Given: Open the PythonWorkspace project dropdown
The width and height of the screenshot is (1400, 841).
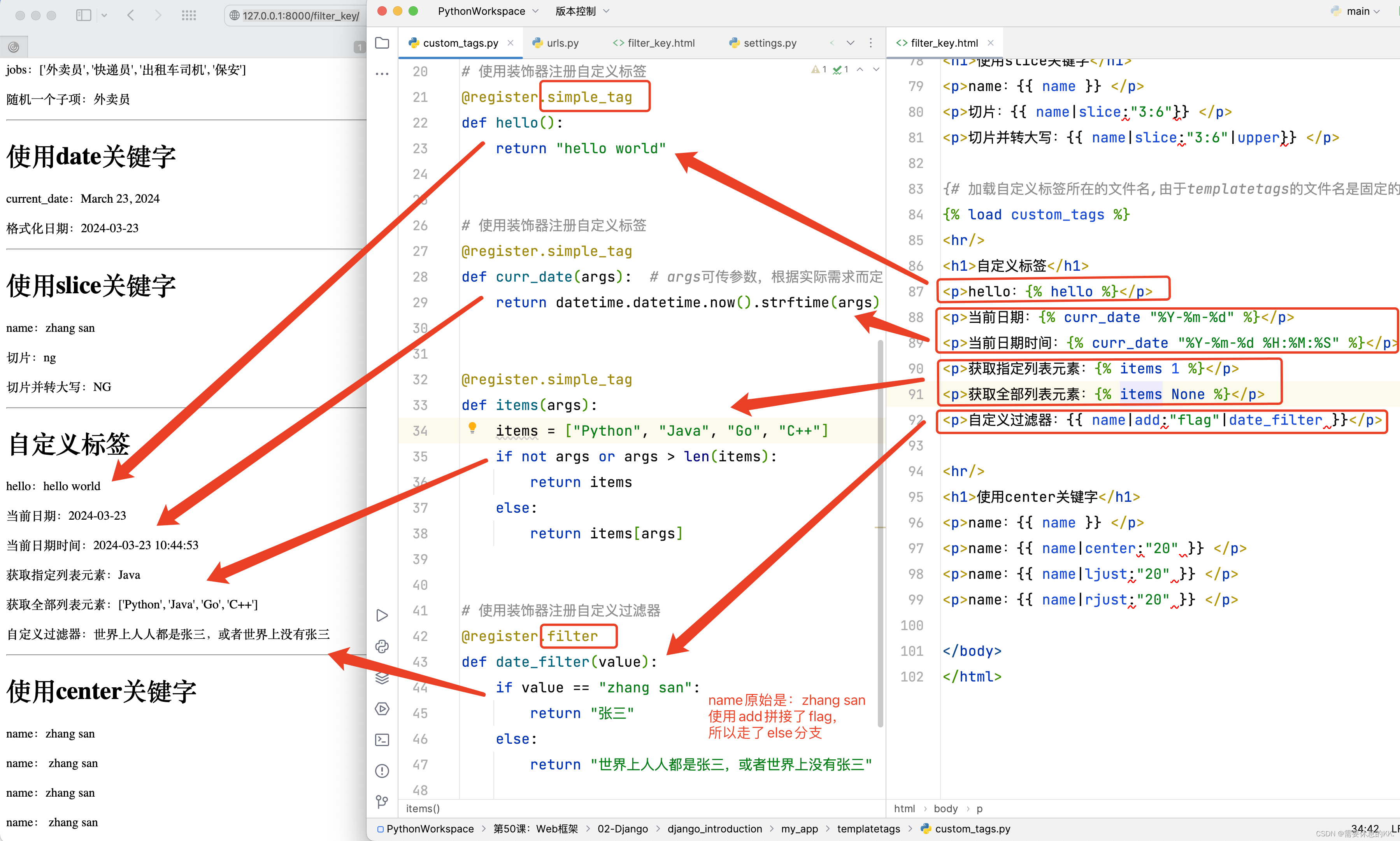Looking at the screenshot, I should click(488, 11).
